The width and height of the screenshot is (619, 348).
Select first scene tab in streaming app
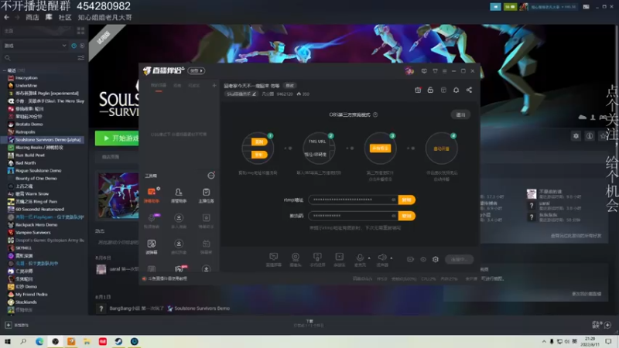159,86
